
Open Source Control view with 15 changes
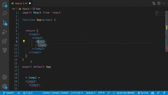click(x=4, y=23)
